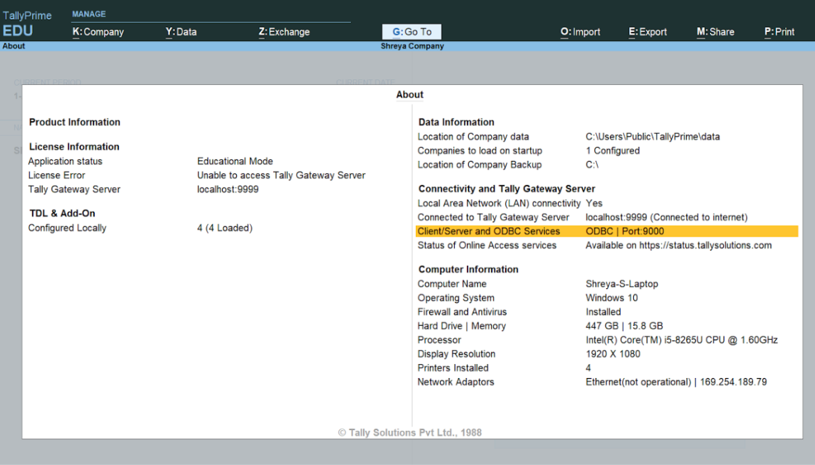
Task: Click the Data Information heading
Action: click(x=456, y=122)
